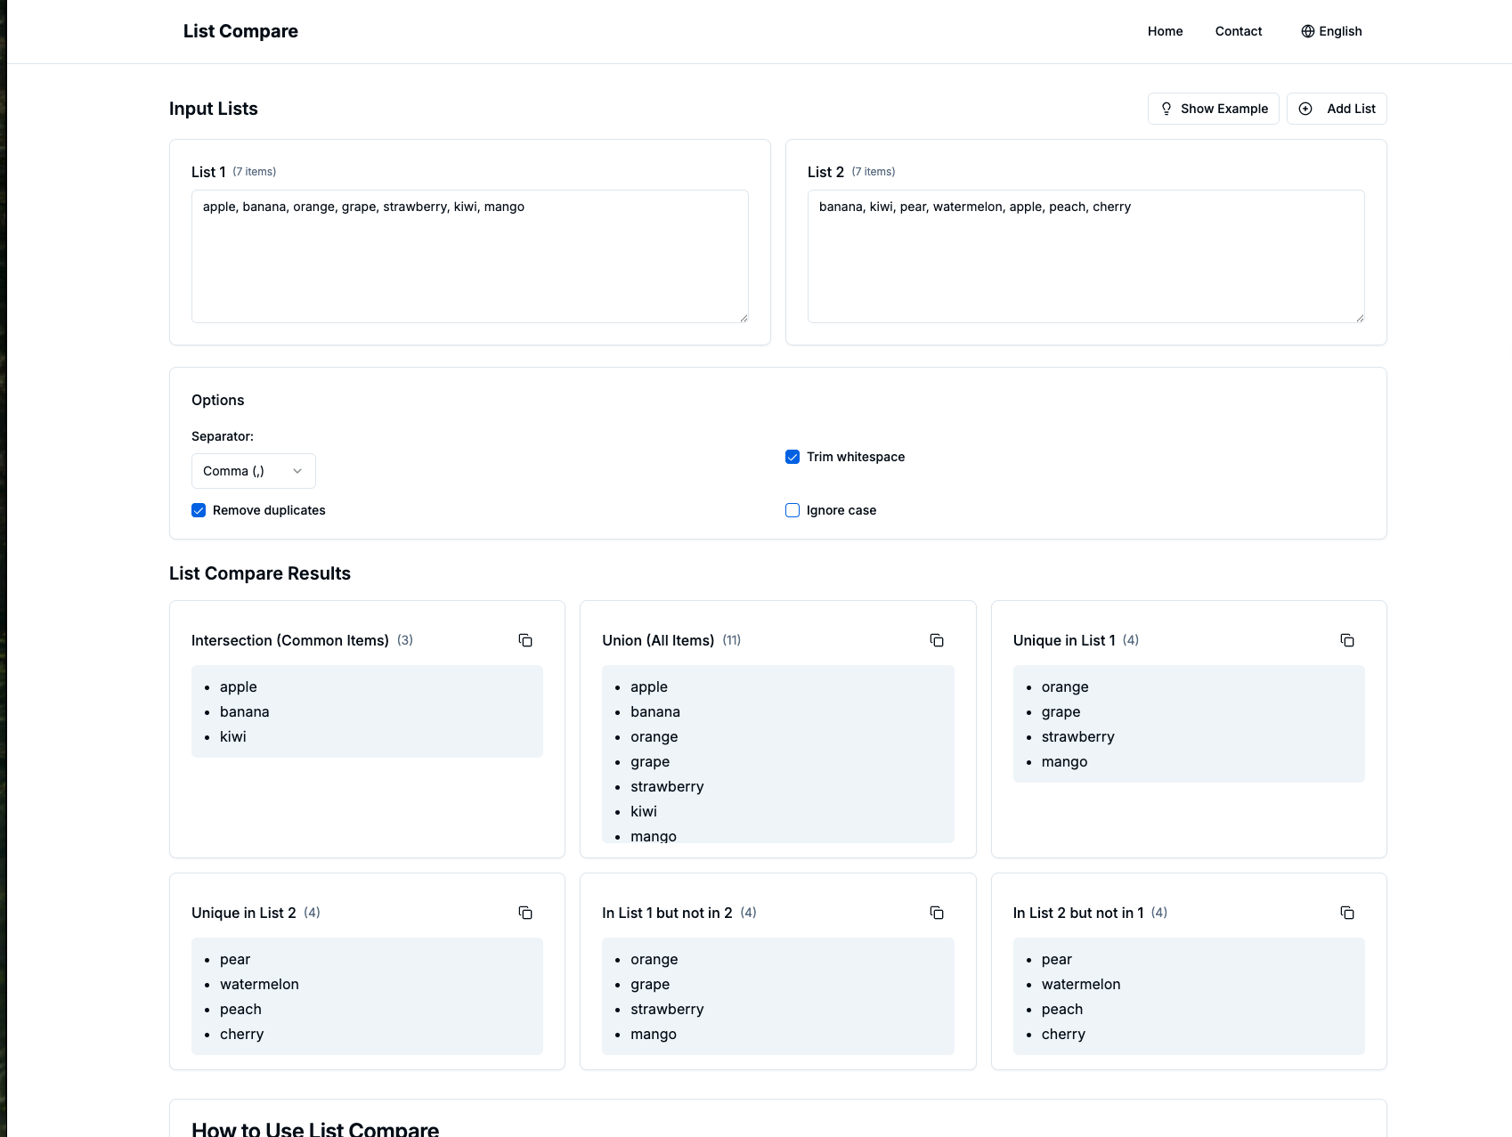
Task: Click the lightbulb icon in Show Example
Action: pos(1167,109)
